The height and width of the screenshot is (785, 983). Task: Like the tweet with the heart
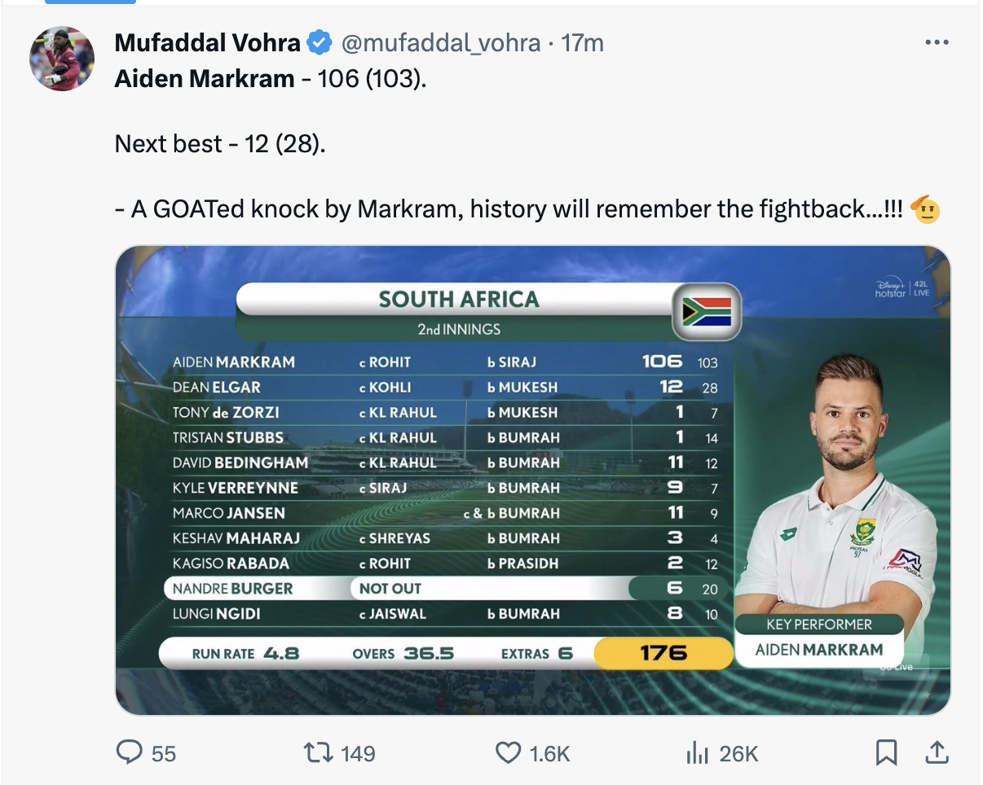click(x=508, y=752)
